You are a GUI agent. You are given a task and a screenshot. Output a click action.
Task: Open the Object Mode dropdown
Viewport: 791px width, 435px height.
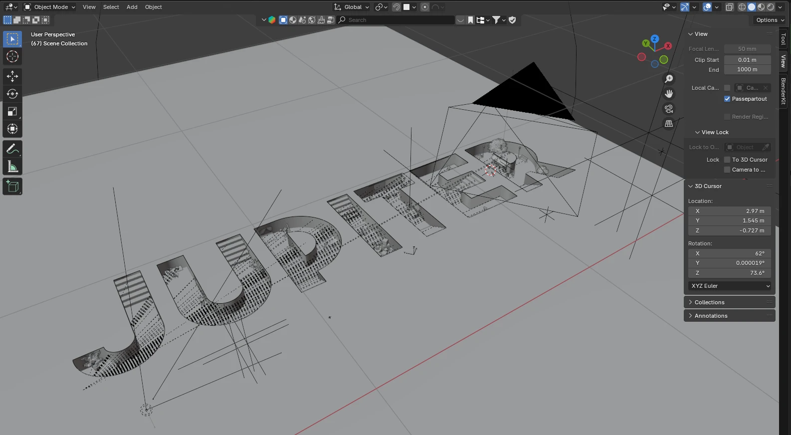(50, 7)
